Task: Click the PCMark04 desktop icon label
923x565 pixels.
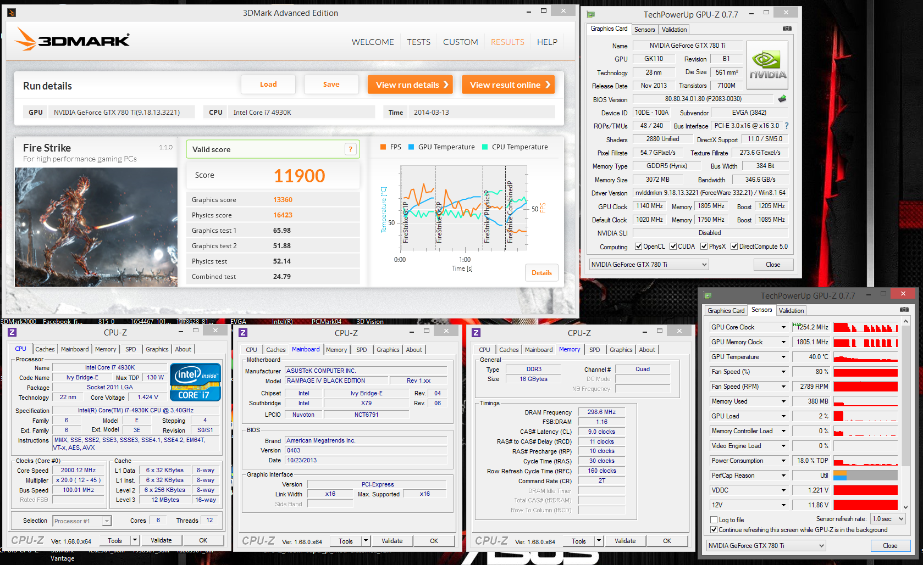Action: click(x=327, y=322)
